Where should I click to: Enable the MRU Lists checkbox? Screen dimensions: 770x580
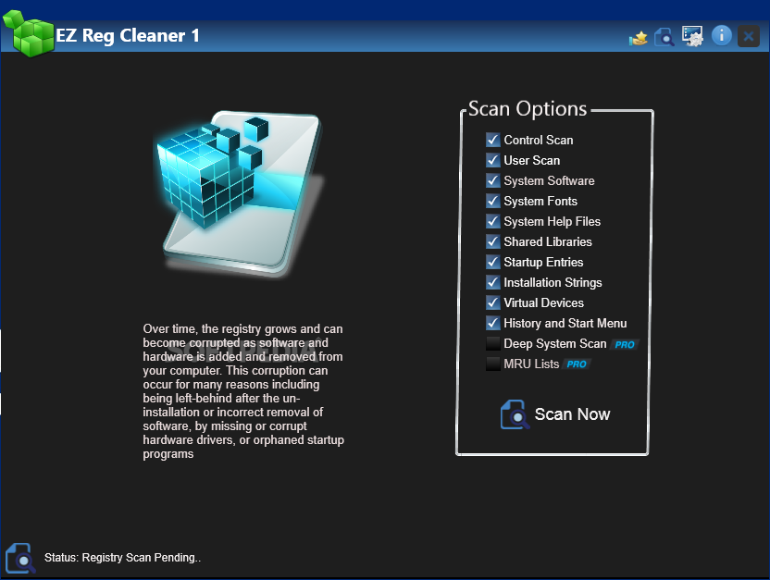coord(493,364)
